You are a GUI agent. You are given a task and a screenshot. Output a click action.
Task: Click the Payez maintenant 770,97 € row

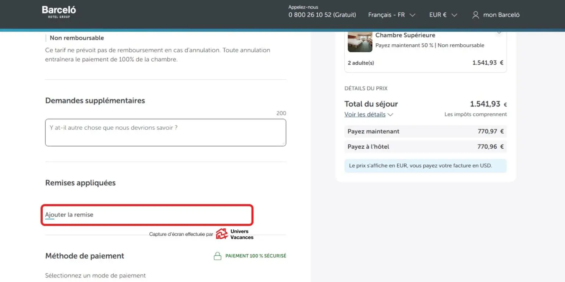pos(425,131)
